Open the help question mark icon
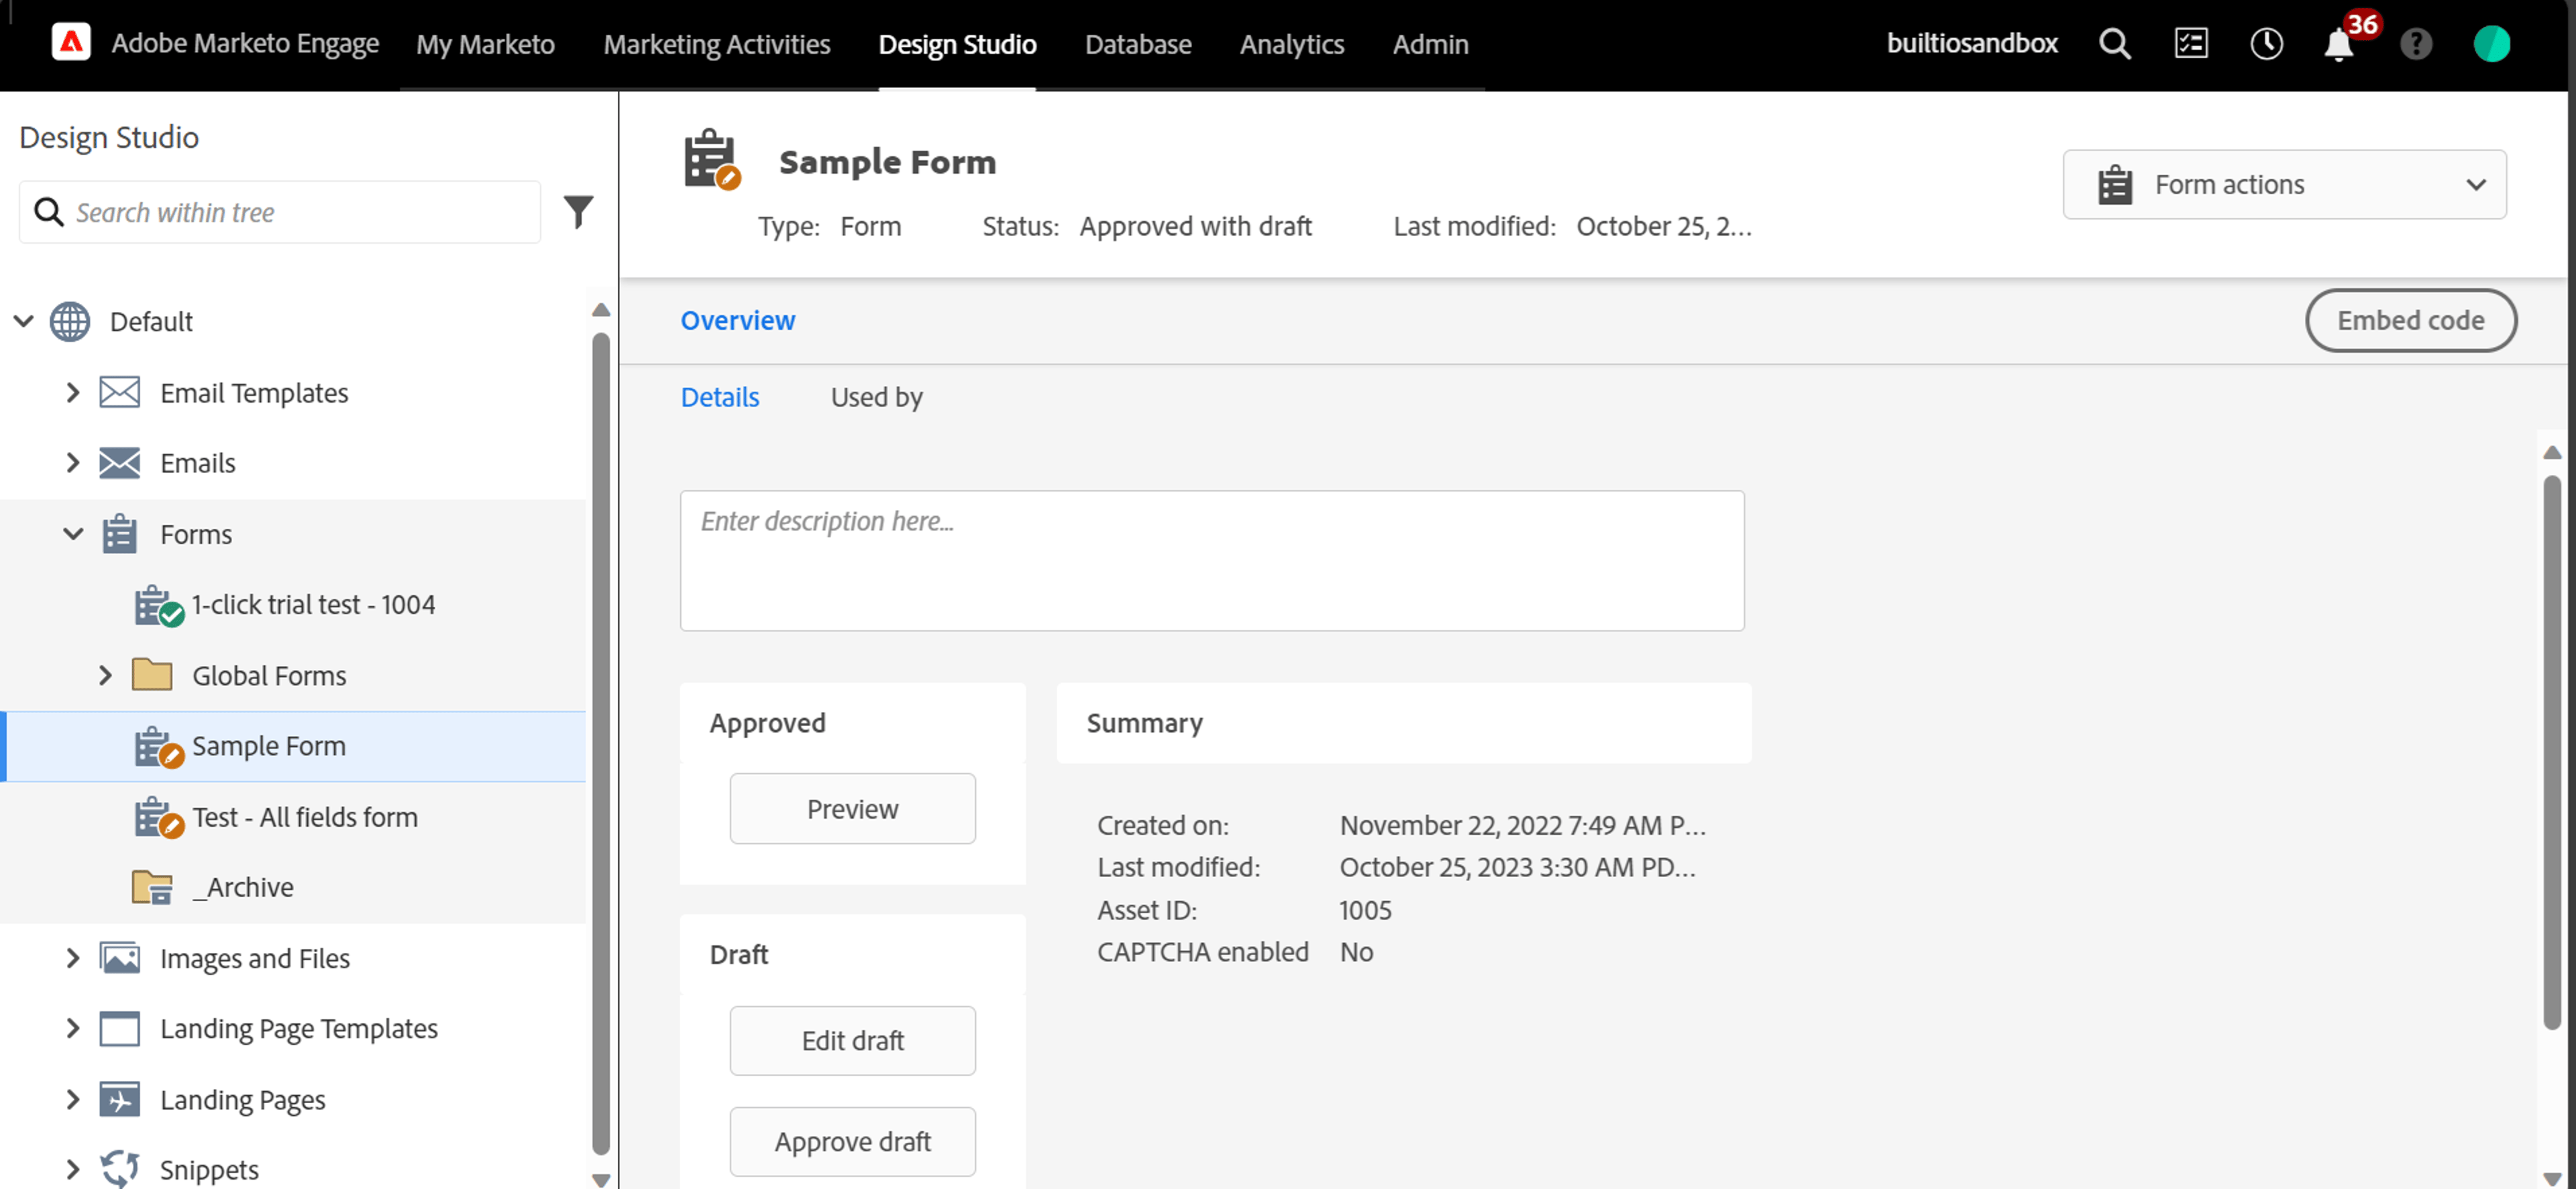This screenshot has width=2576, height=1189. 2416,43
